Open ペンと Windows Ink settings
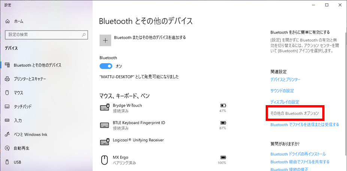Image resolution: width=347 pixels, height=171 pixels. (30, 134)
